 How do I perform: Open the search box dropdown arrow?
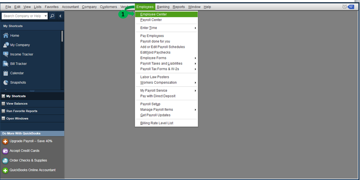(45, 16)
